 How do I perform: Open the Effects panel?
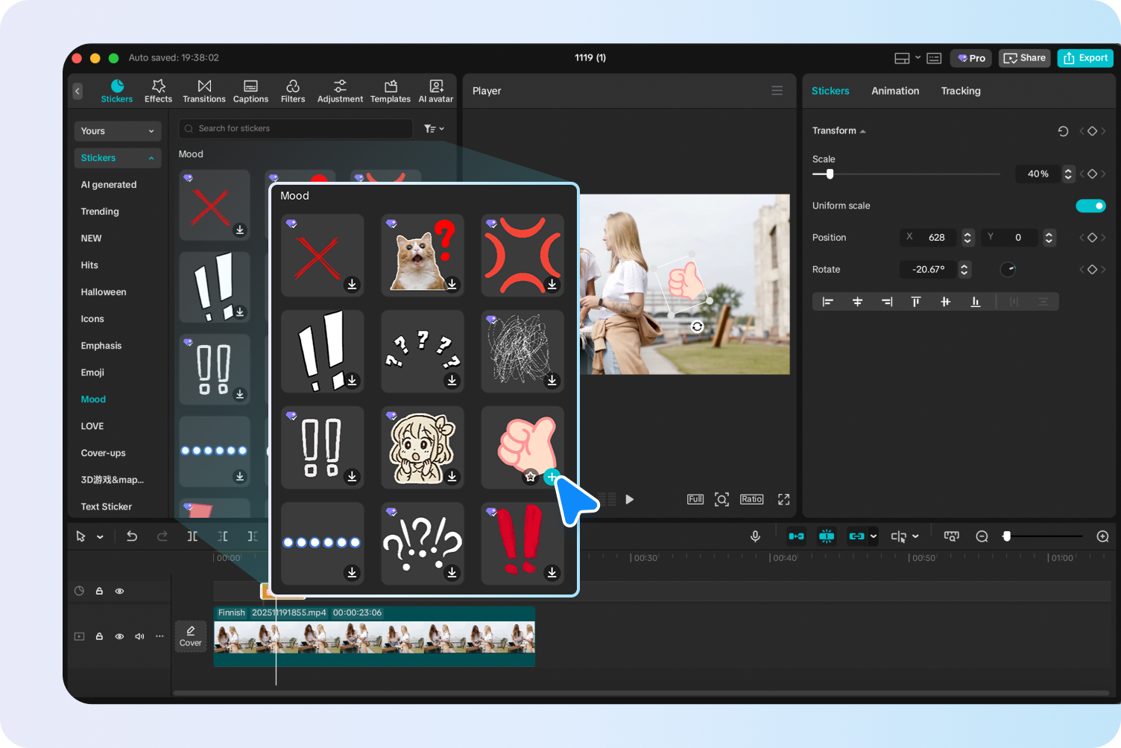158,90
